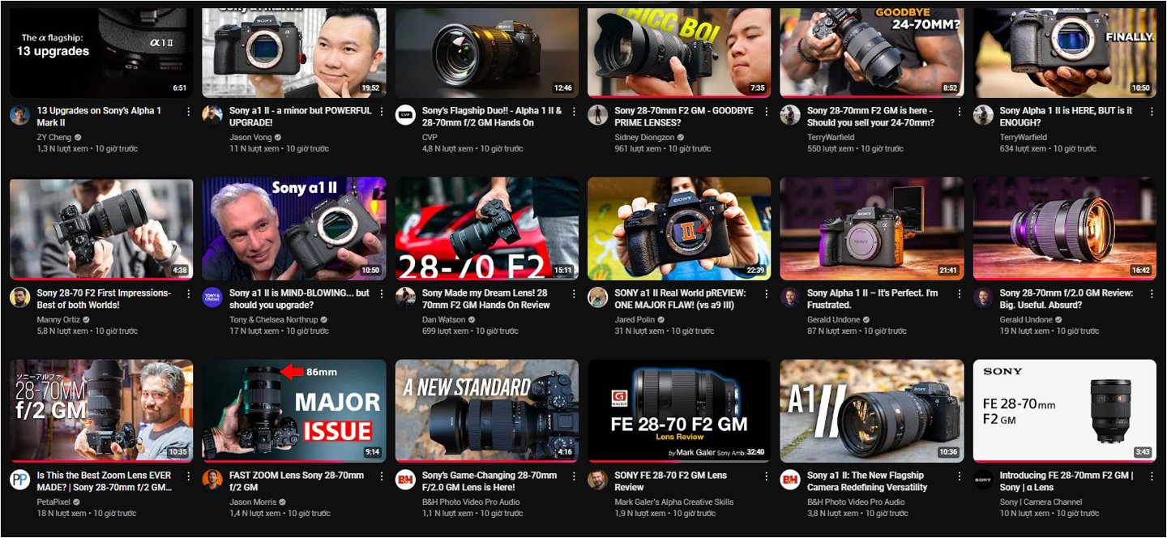Open Dan Watson channel avatar
The height and width of the screenshot is (538, 1167).
click(405, 297)
